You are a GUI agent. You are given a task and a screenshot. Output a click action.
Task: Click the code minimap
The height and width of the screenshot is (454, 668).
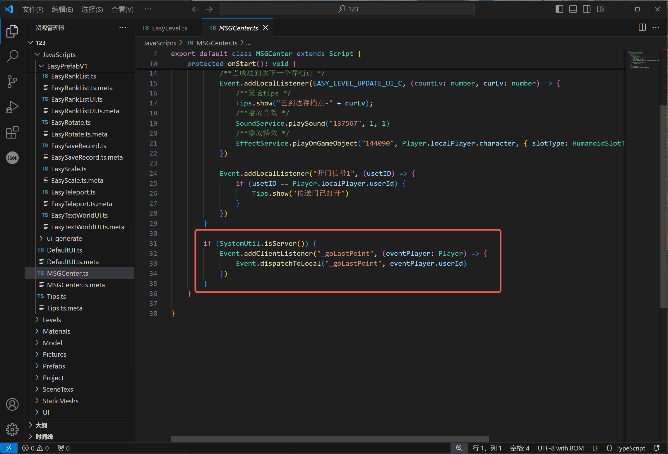[x=643, y=59]
